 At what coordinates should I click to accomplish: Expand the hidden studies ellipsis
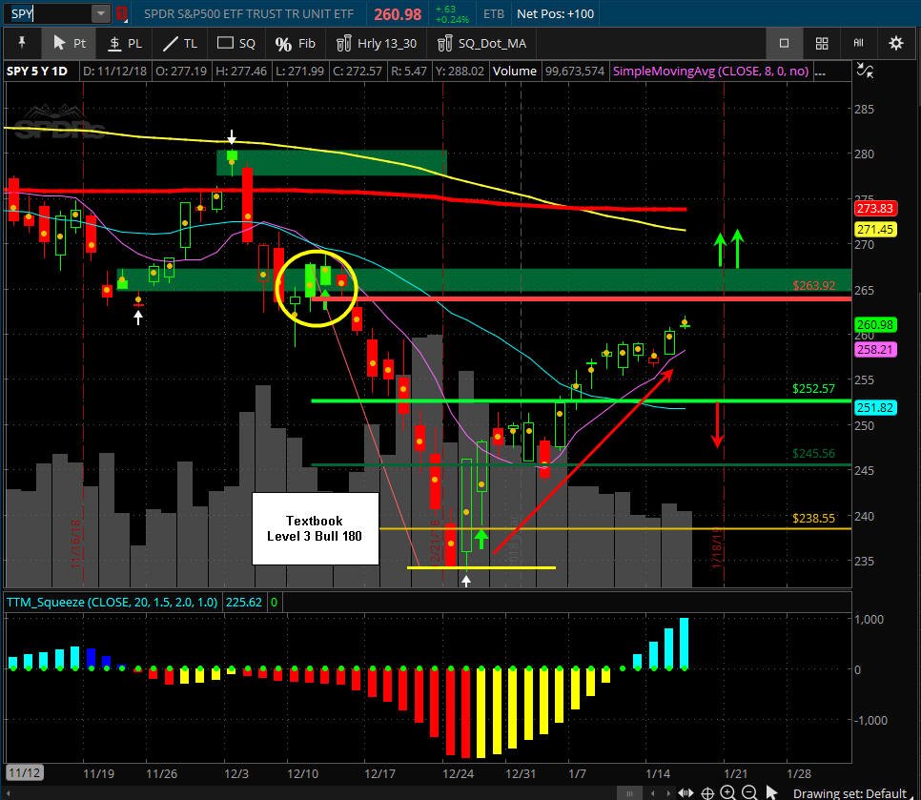tap(821, 72)
